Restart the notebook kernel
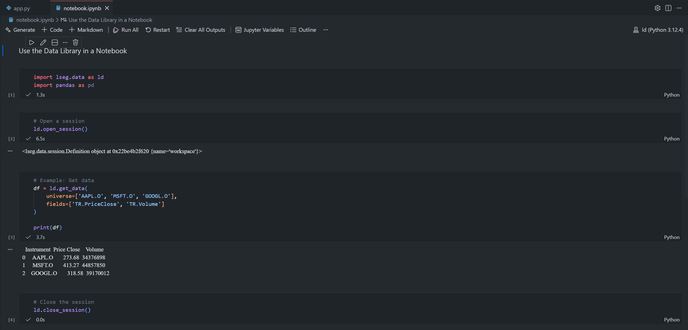 click(x=158, y=30)
